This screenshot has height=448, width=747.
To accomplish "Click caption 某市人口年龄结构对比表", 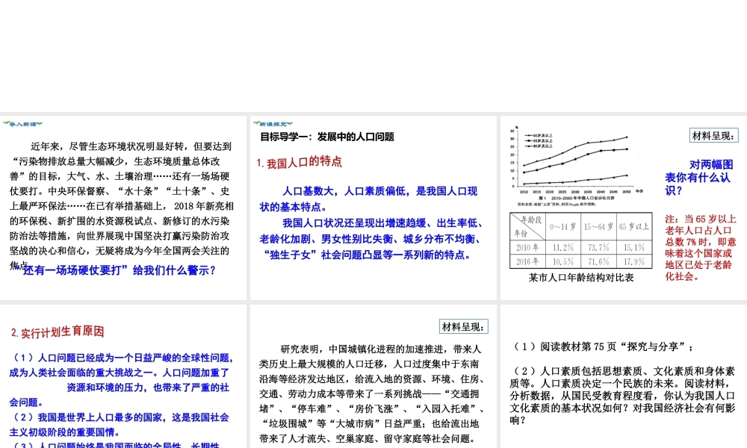I will click(x=580, y=278).
